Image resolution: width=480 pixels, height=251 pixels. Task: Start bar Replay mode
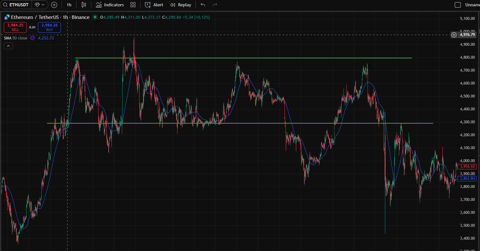[x=180, y=5]
